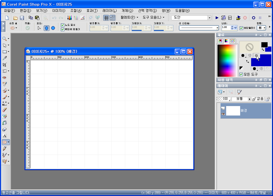273x196 pixels.
Task: Select the Ellipse shape tool
Action: click(x=5, y=142)
